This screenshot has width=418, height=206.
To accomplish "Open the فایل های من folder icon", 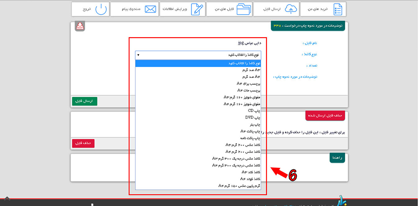I will (244, 9).
